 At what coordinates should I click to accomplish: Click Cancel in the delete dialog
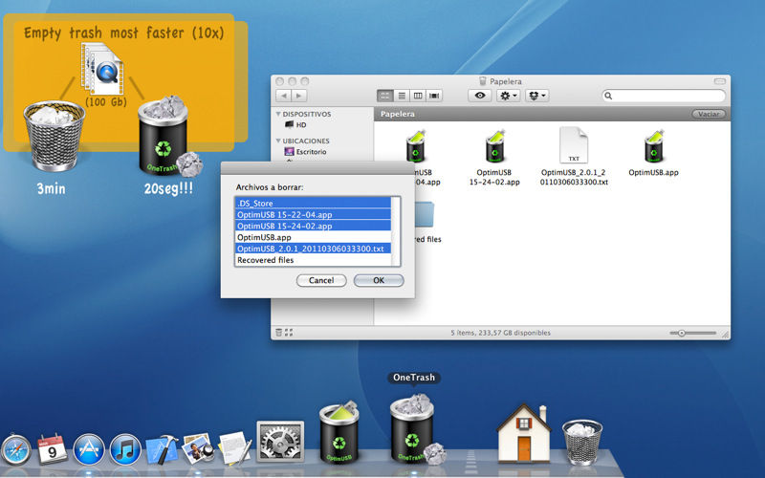(x=321, y=280)
